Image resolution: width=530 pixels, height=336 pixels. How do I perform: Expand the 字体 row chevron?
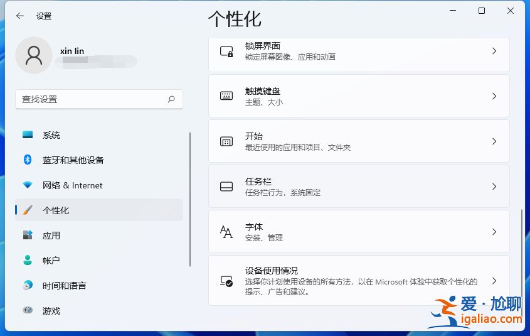point(494,232)
